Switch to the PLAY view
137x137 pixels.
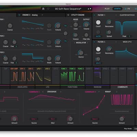pyautogui.click(x=107, y=9)
